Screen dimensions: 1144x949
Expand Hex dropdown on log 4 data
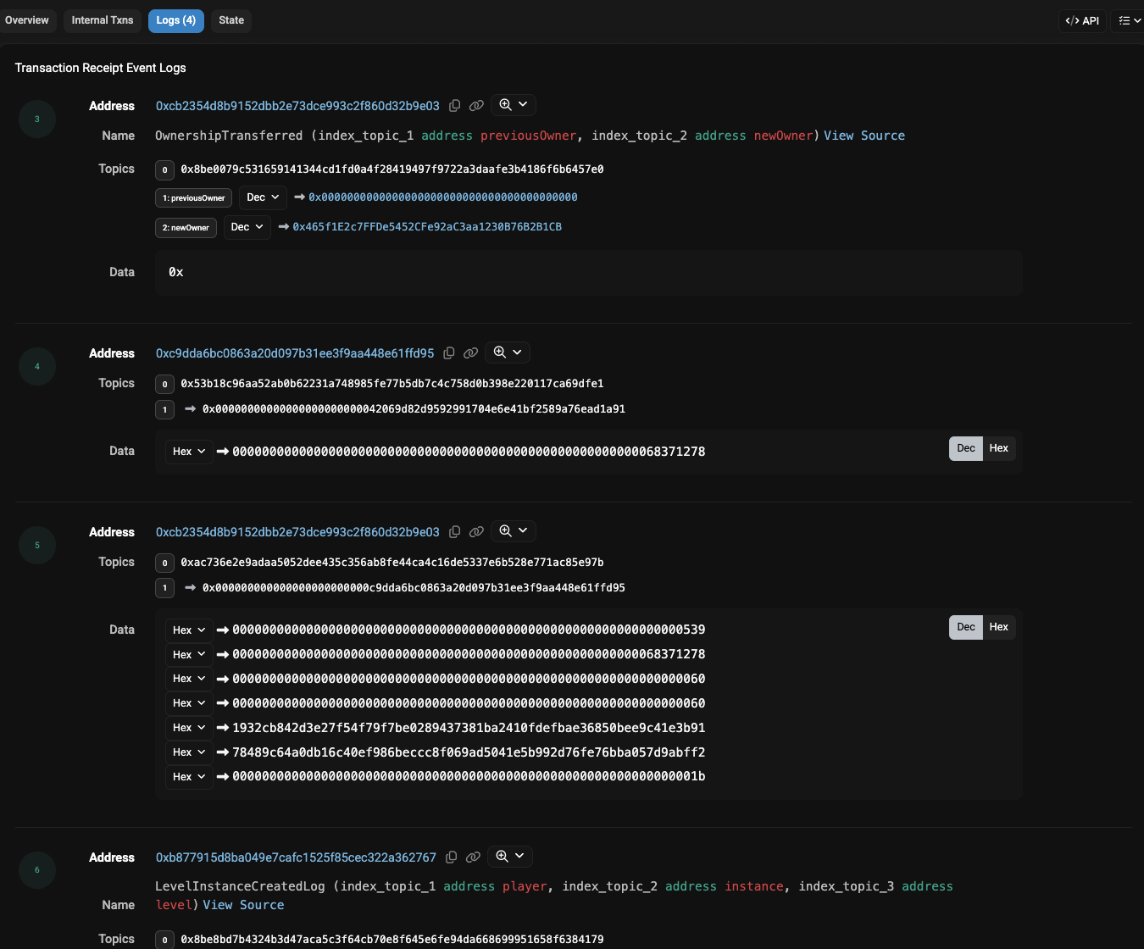[x=189, y=452]
